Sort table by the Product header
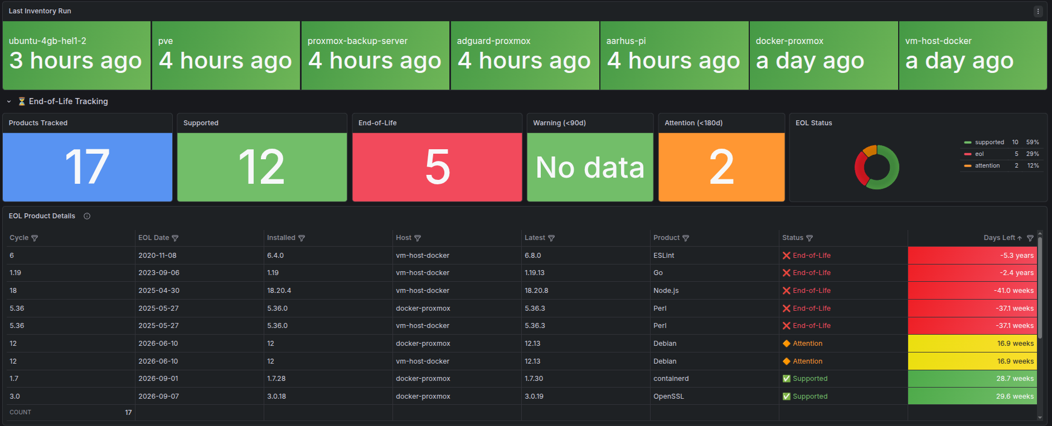This screenshot has height=426, width=1052. coord(667,238)
